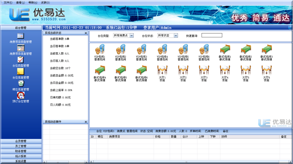Select the VIP包间1 room icon
This screenshot has width=293, height=164.
point(100,50)
